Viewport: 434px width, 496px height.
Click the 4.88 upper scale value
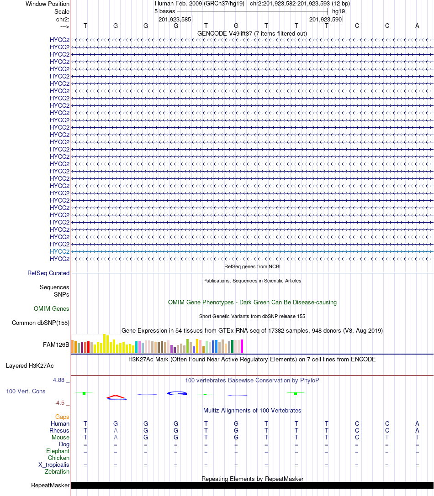point(58,380)
